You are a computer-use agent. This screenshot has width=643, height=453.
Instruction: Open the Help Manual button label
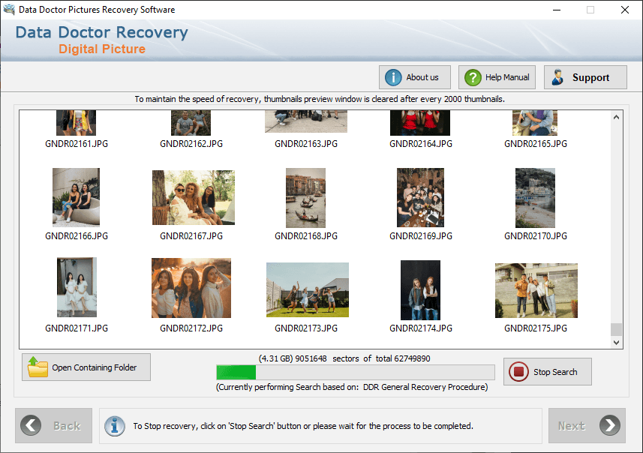coord(507,77)
